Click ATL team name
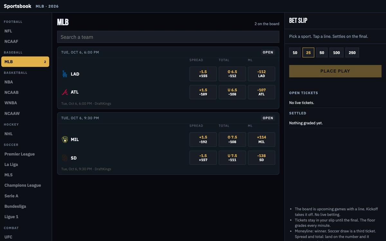Viewport: 386px width, 241px height. [x=75, y=92]
